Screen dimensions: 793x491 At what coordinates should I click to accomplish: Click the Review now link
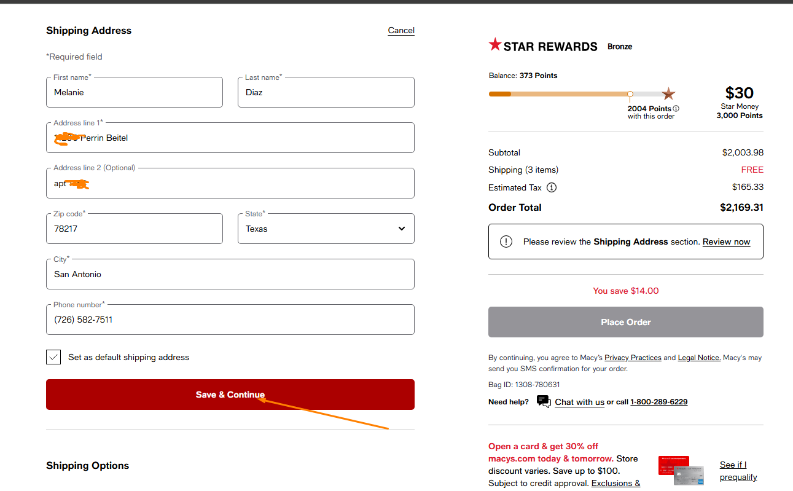(x=726, y=242)
